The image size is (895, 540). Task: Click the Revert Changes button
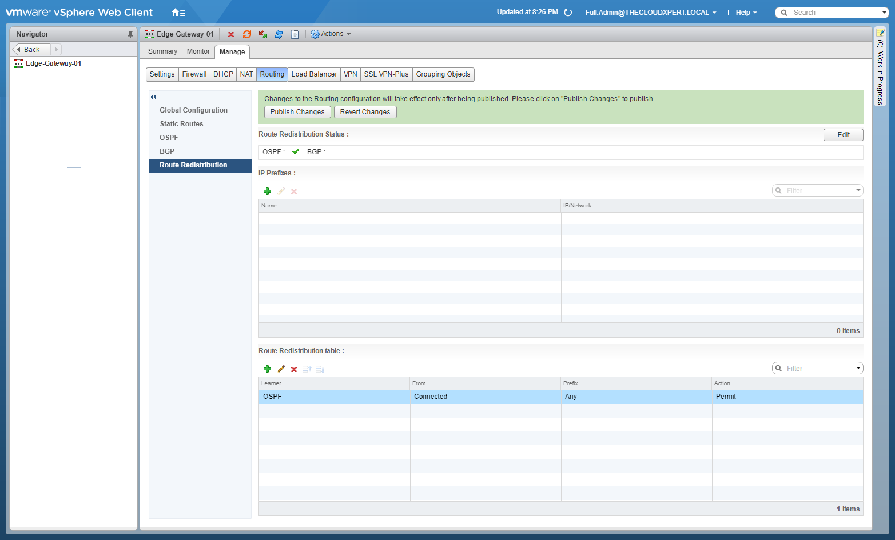point(365,112)
